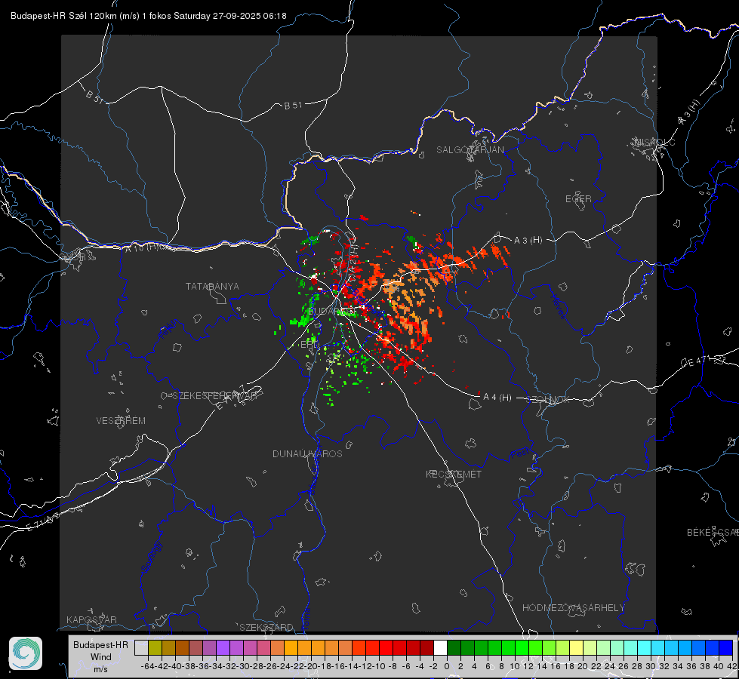
Task: Click the blue Fejér county label
Action: tap(169, 329)
